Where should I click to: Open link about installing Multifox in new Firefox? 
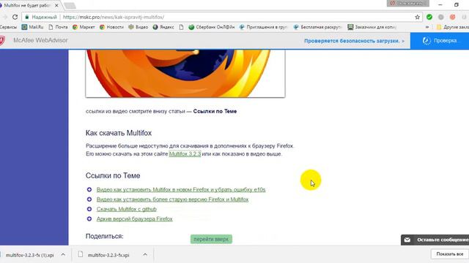181,190
